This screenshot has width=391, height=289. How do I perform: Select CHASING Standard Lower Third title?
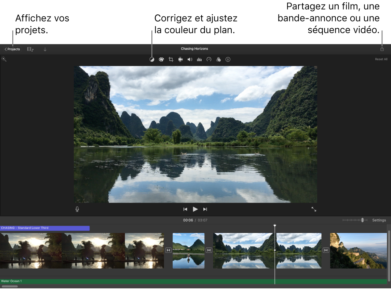pos(45,228)
